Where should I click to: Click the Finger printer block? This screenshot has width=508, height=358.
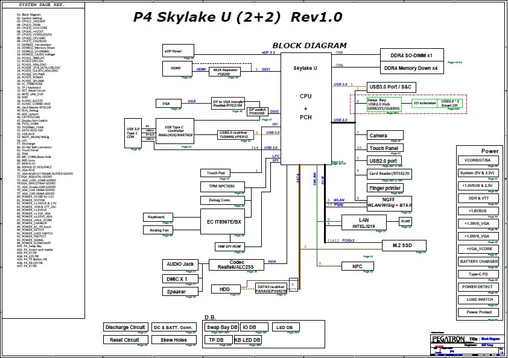[385, 188]
